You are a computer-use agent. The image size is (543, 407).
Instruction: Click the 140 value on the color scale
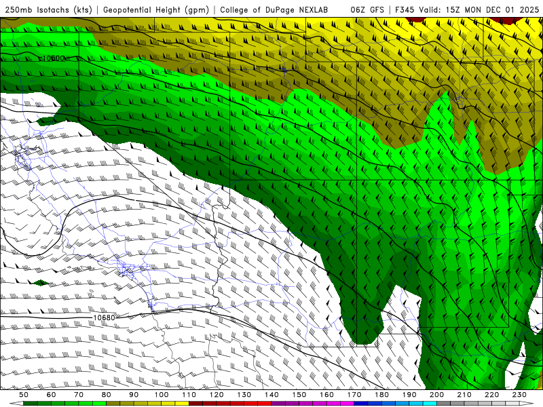[271, 395]
